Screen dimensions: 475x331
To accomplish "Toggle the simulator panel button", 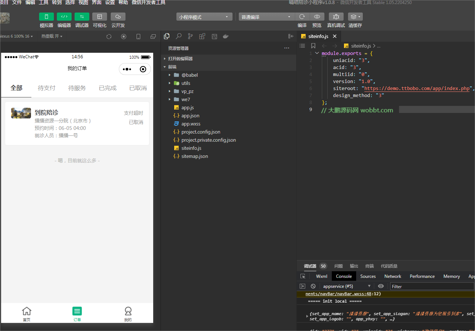I will tap(47, 17).
